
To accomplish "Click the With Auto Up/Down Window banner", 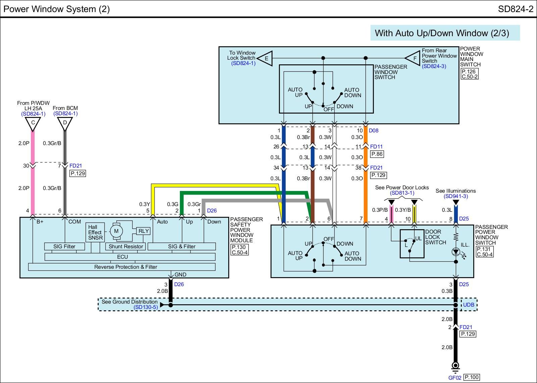I will tap(445, 33).
